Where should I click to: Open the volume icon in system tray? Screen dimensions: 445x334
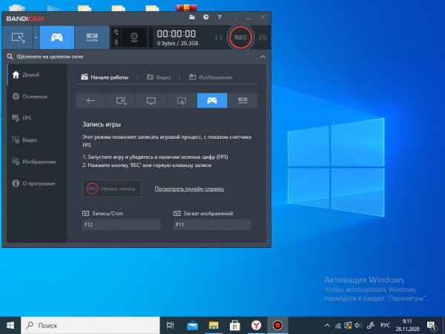click(358, 326)
